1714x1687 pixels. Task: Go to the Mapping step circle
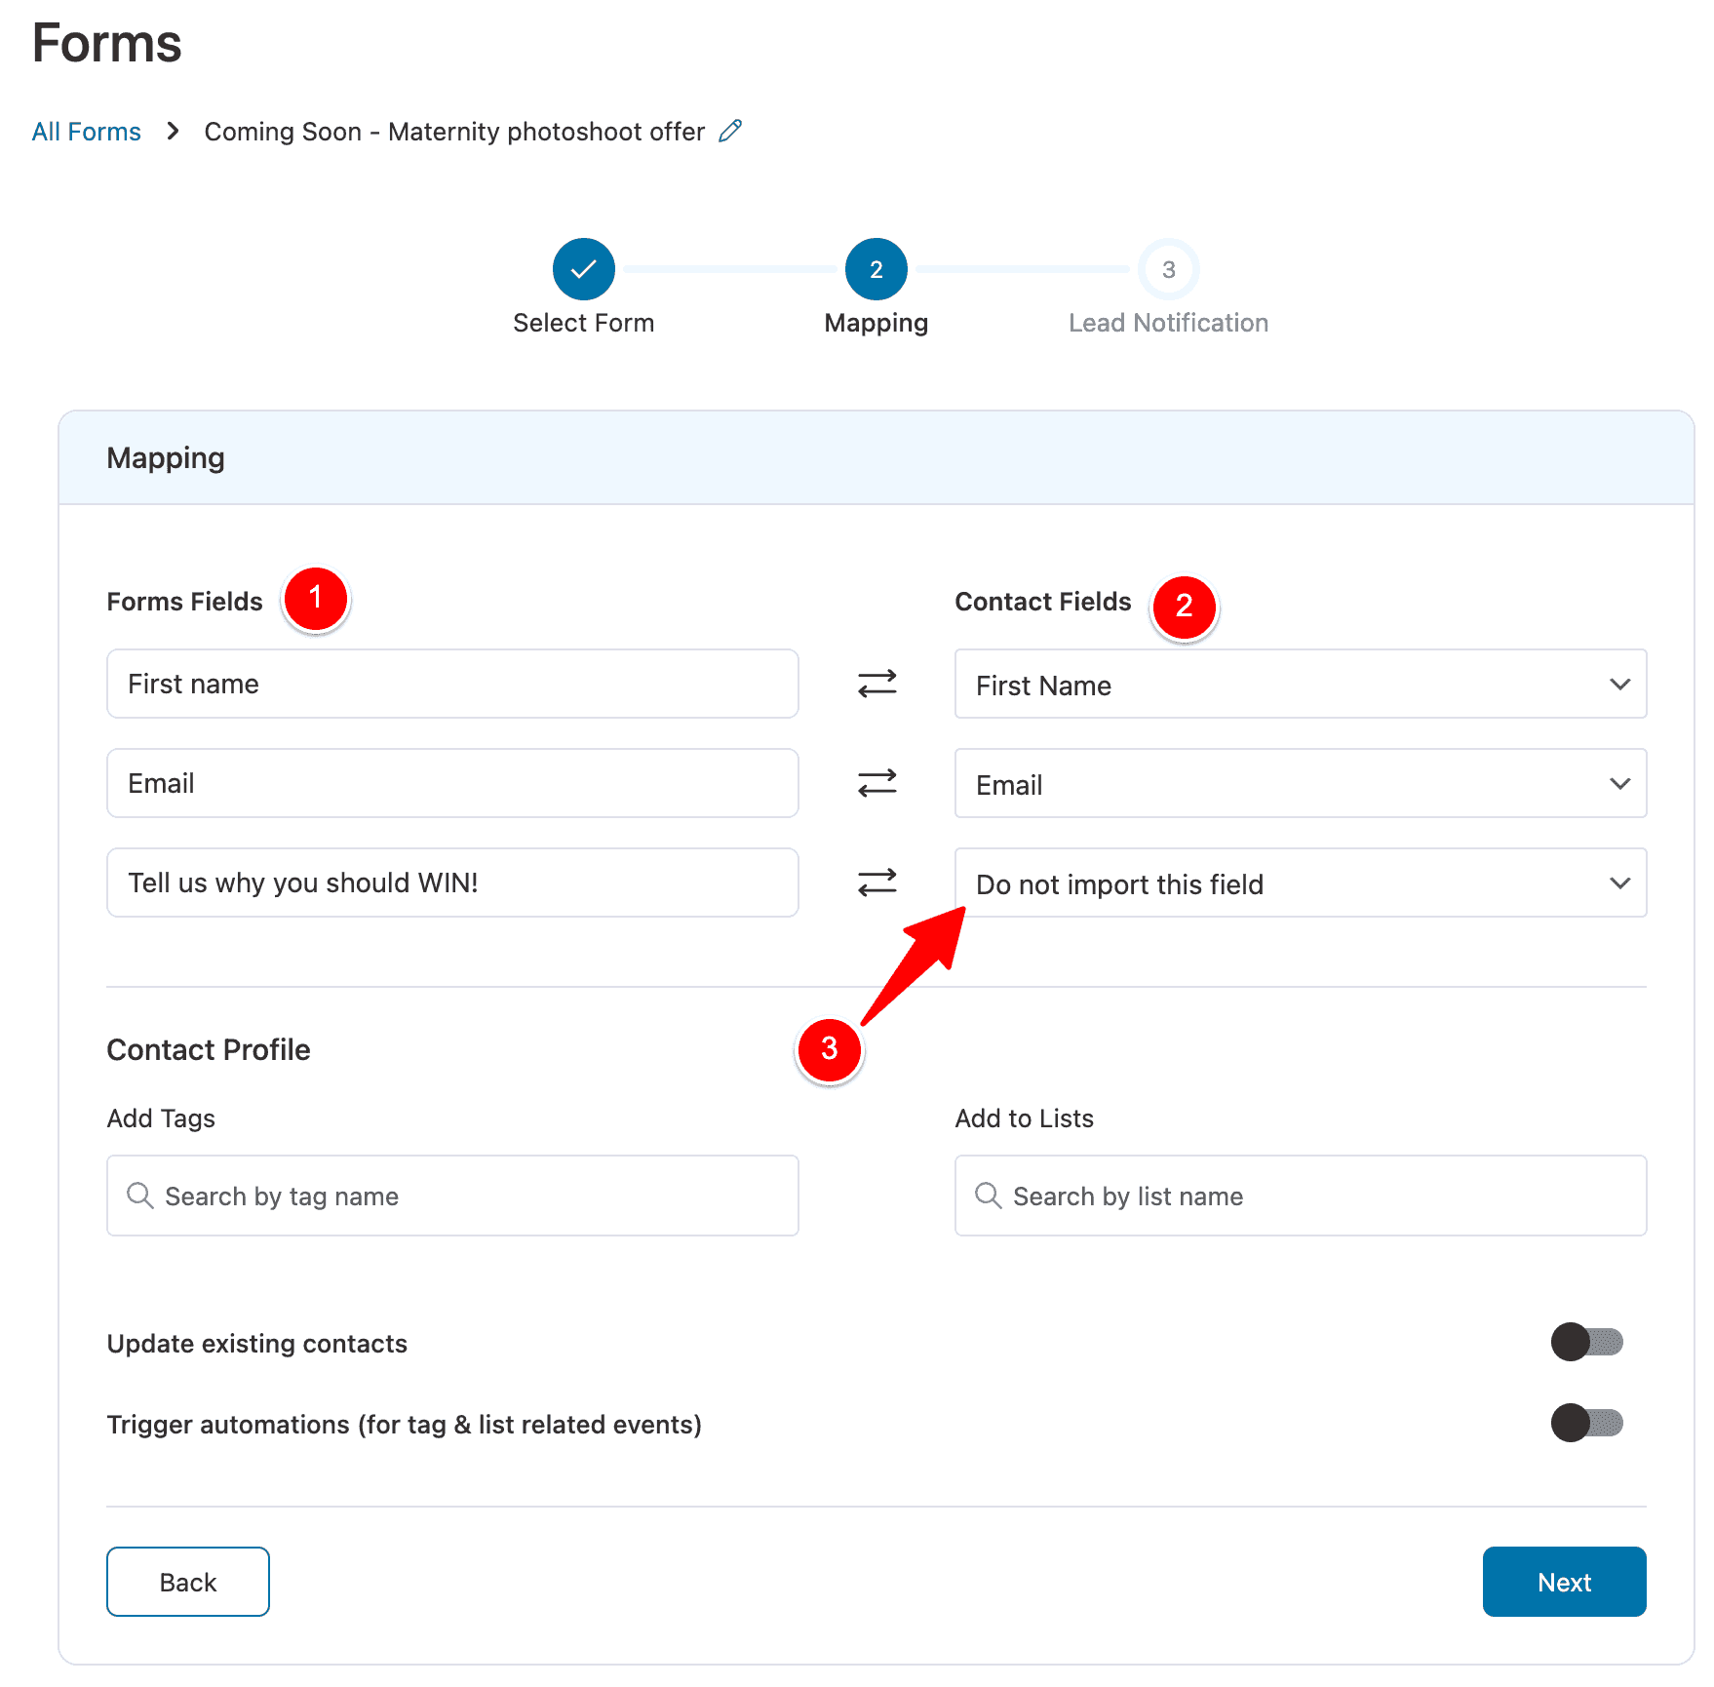point(876,269)
